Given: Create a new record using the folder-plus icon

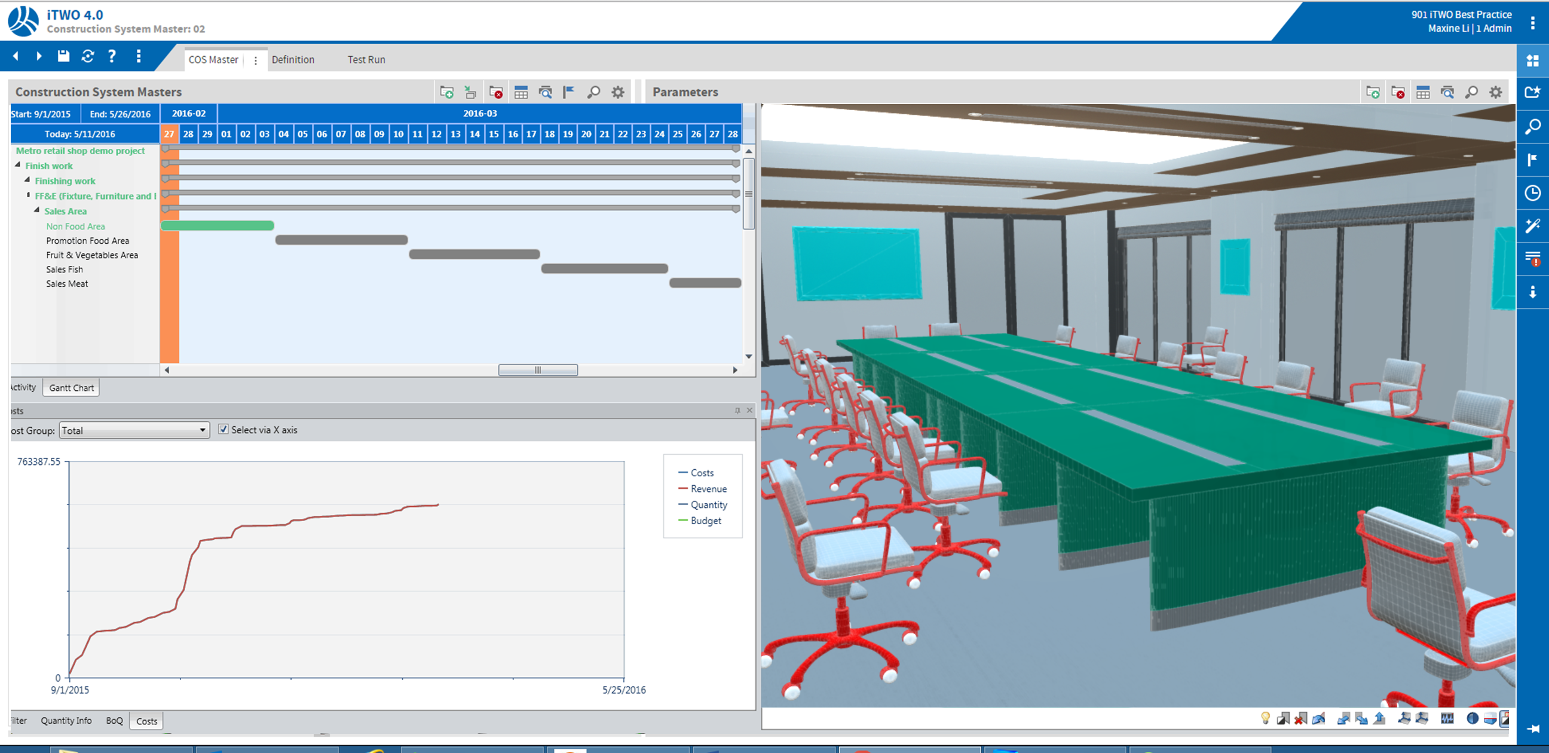Looking at the screenshot, I should point(448,92).
